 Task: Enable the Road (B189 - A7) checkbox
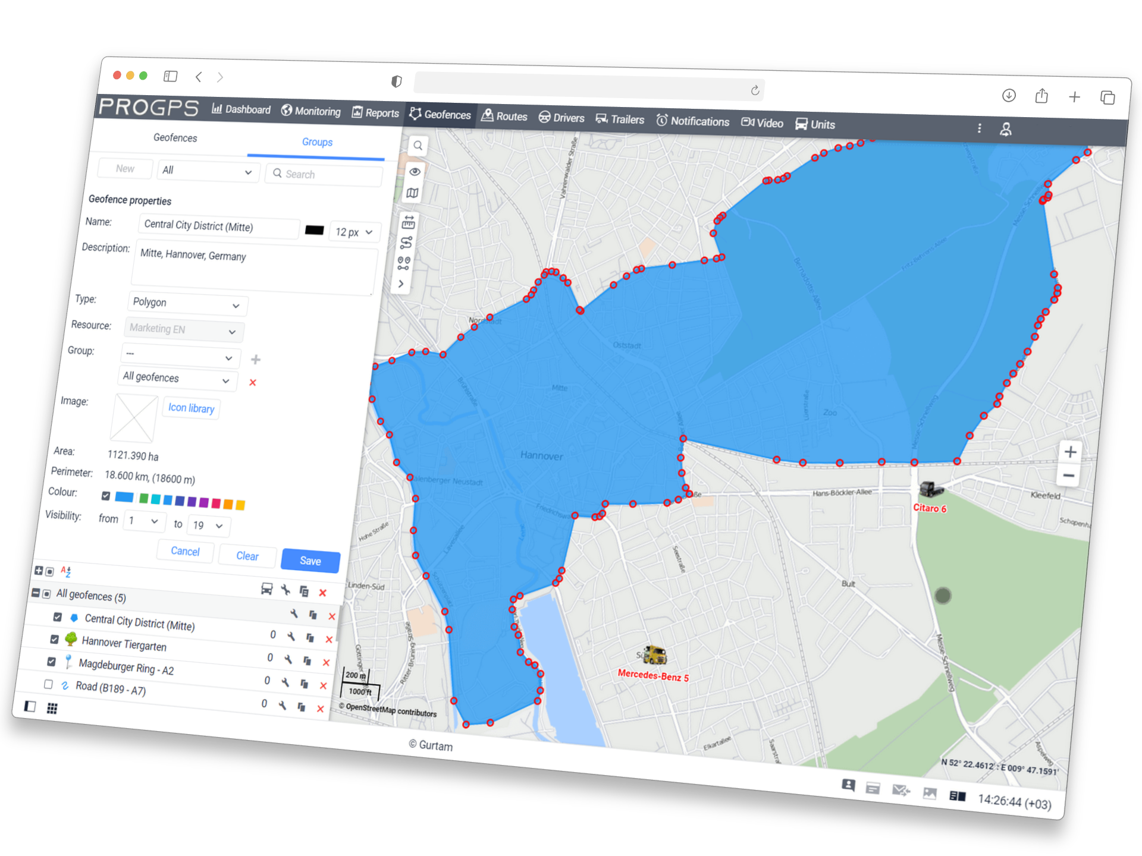click(48, 684)
